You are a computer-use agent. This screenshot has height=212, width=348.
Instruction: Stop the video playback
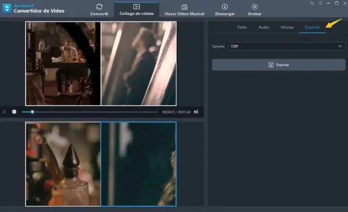click(14, 112)
